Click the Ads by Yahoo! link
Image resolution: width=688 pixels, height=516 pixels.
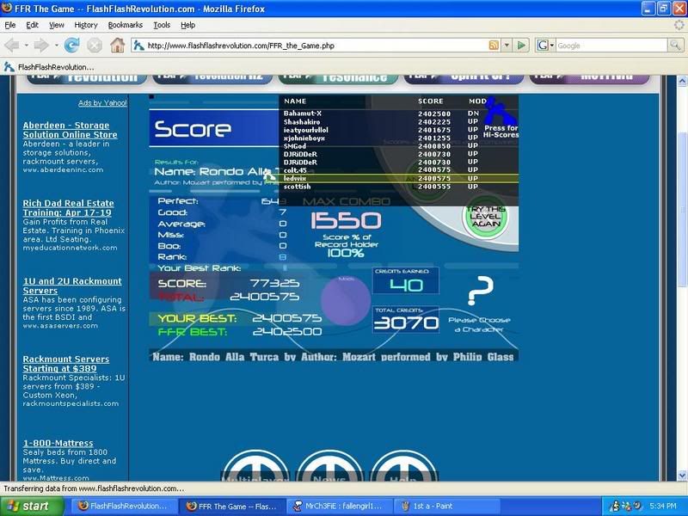coord(102,102)
